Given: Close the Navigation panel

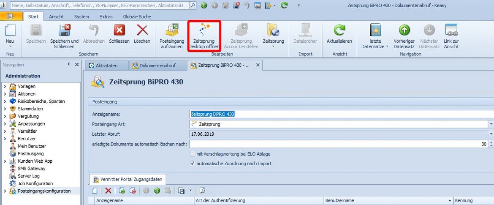Looking at the screenshot, I should (76, 65).
